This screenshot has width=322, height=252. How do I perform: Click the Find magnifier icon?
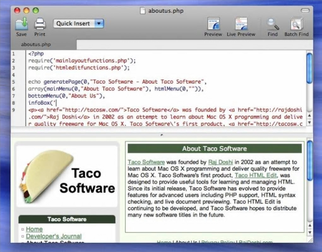coord(273,24)
